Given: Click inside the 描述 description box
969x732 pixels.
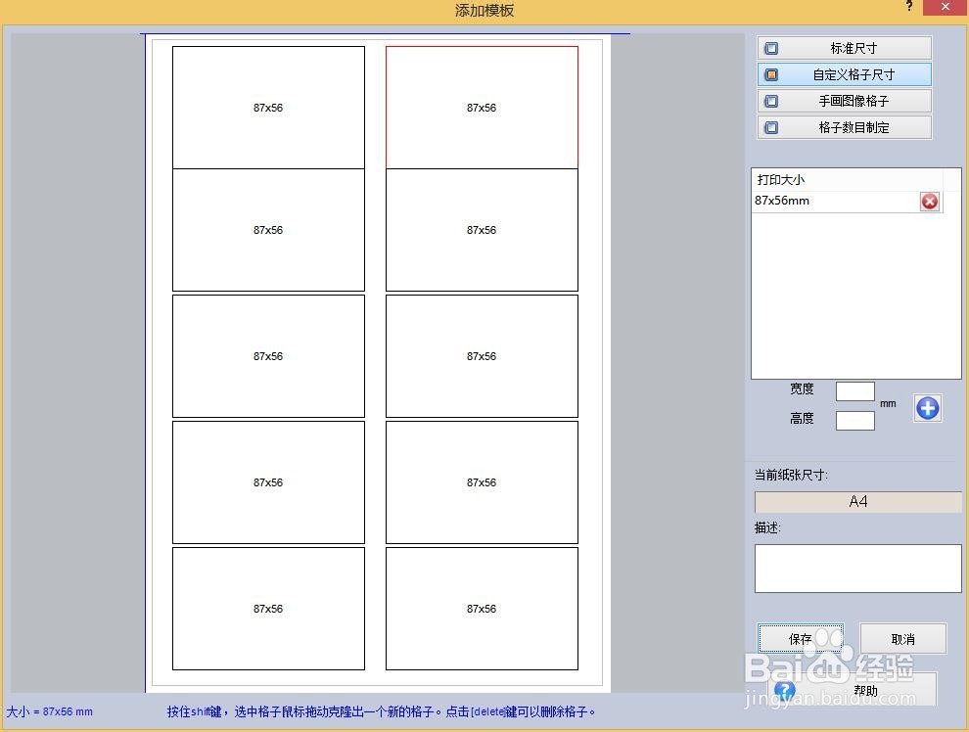Looking at the screenshot, I should pyautogui.click(x=857, y=568).
